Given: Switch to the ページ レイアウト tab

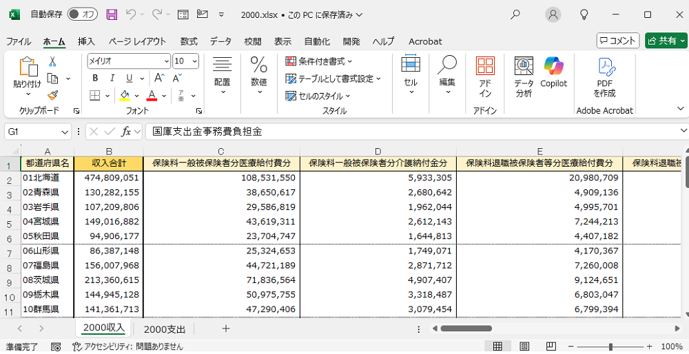Looking at the screenshot, I should coord(138,41).
